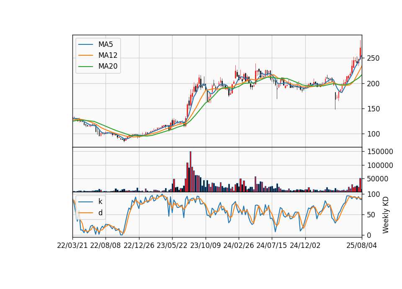The image size is (402, 289).
Task: Click the 100000 volume axis label
Action: pos(380,165)
